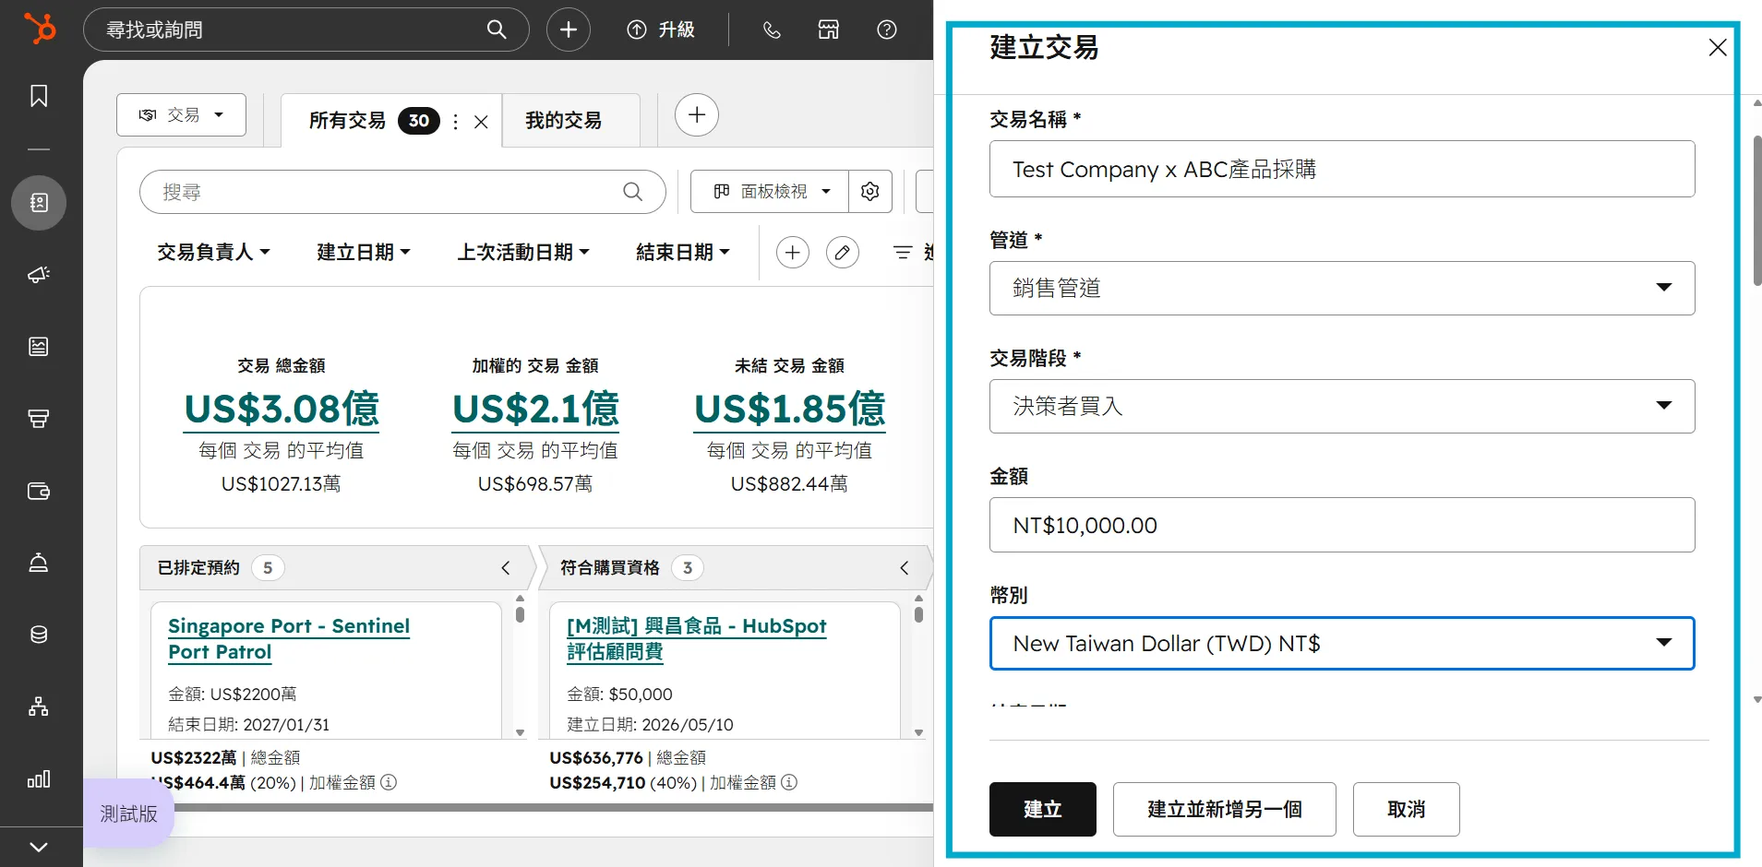
Task: Open the CRM contacts sidebar icon
Action: tap(39, 202)
